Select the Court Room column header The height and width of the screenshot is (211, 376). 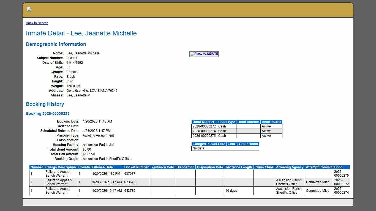coord(248,144)
